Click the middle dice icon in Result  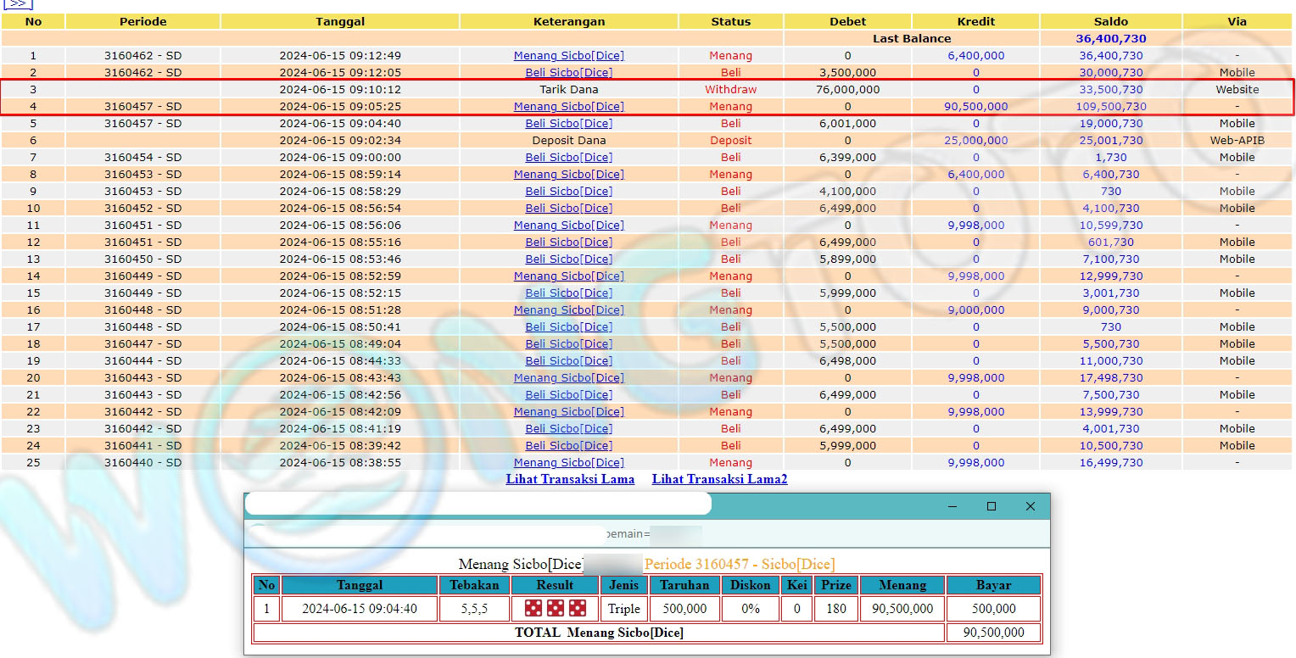point(556,608)
